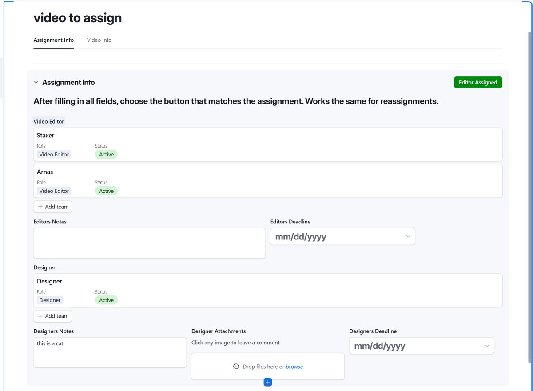Open the Designer team member card
Image resolution: width=533 pixels, height=391 pixels.
(268, 290)
